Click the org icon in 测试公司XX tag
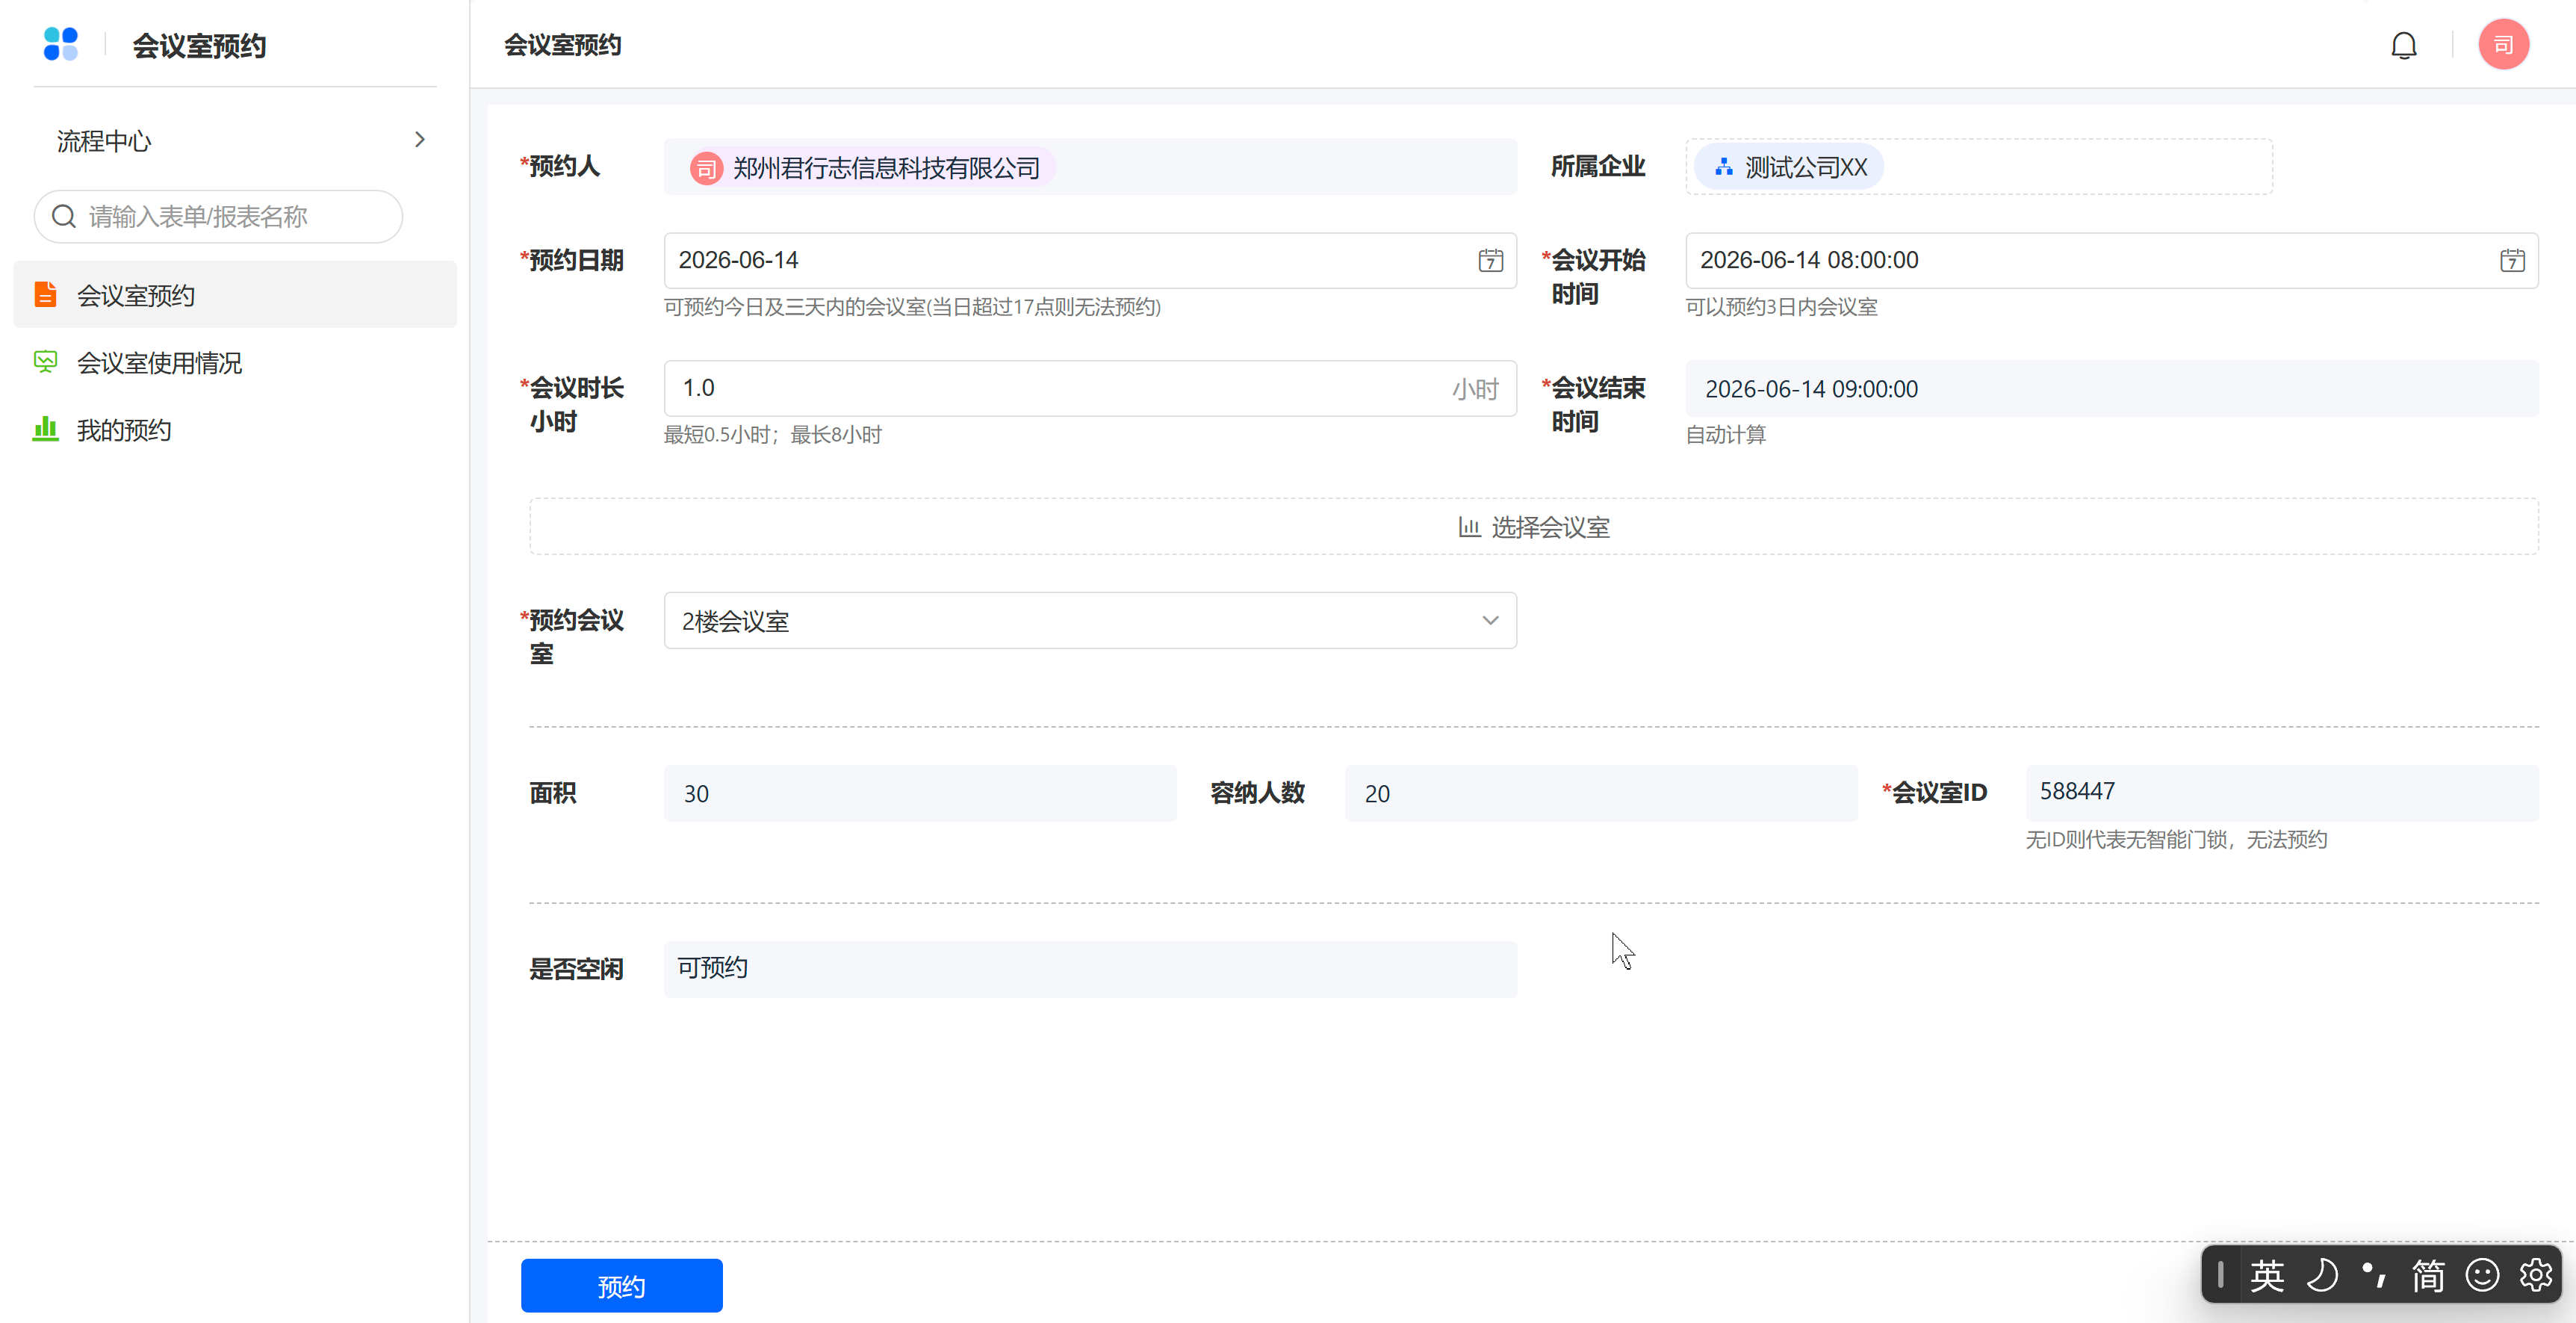Image resolution: width=2576 pixels, height=1323 pixels. click(x=1723, y=167)
